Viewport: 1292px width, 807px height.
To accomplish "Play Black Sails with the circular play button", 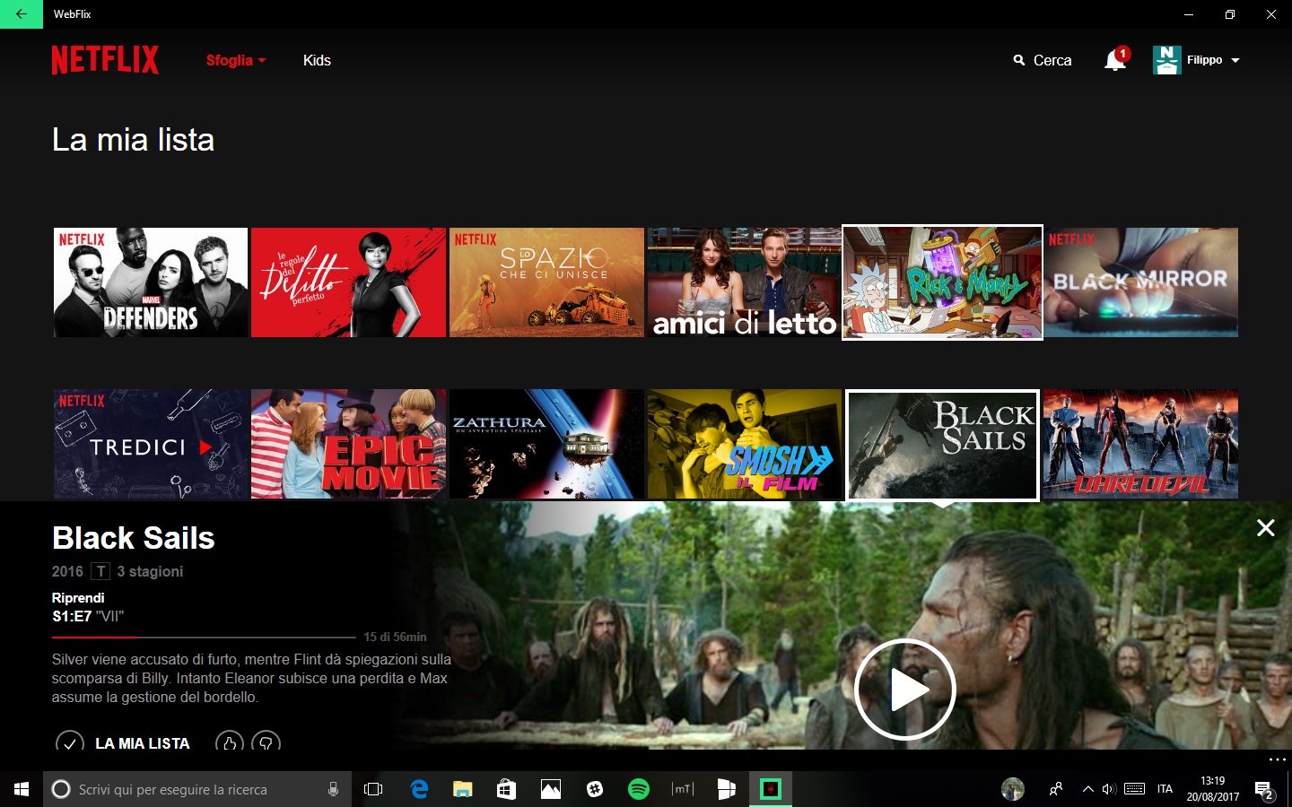I will coord(904,689).
